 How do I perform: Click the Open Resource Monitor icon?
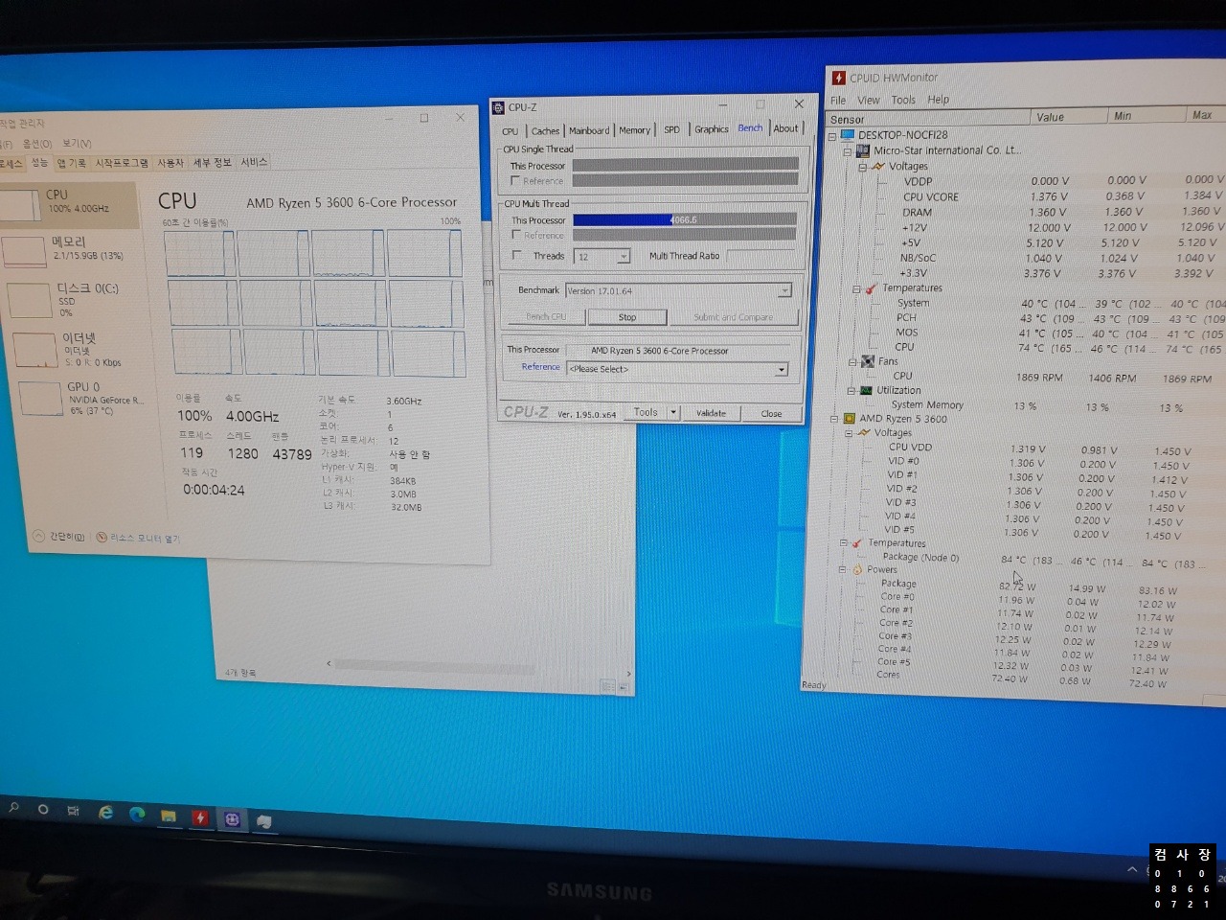point(101,538)
